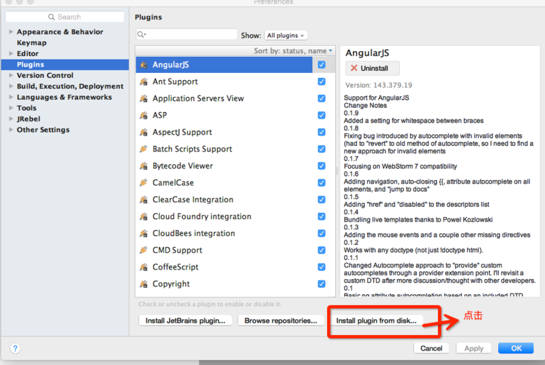Click the AngularJS plugin icon

tap(144, 65)
